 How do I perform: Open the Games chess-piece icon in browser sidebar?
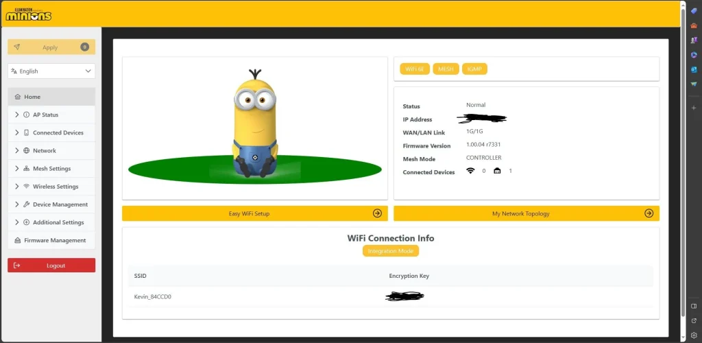pyautogui.click(x=694, y=40)
